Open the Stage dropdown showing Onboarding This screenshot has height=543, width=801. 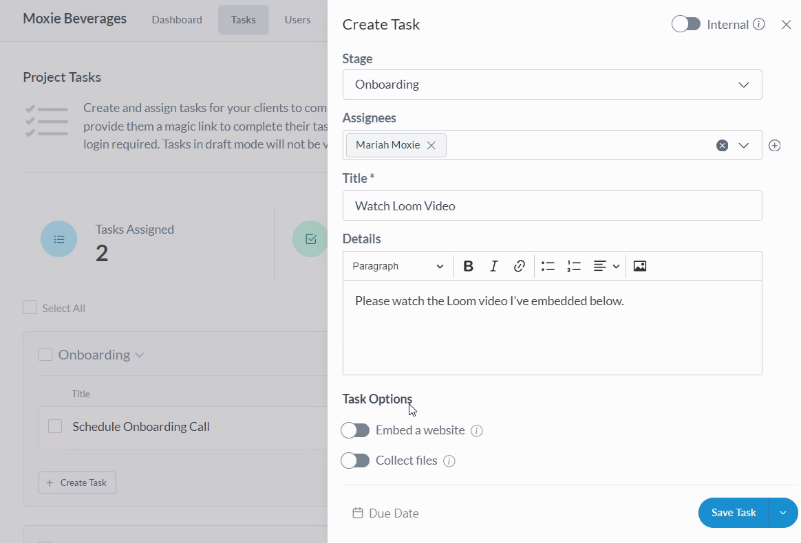pyautogui.click(x=552, y=85)
